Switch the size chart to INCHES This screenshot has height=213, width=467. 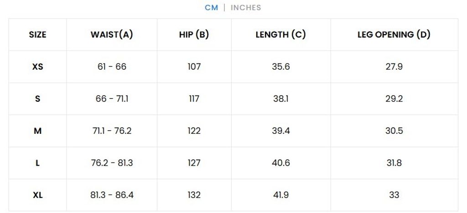(246, 8)
